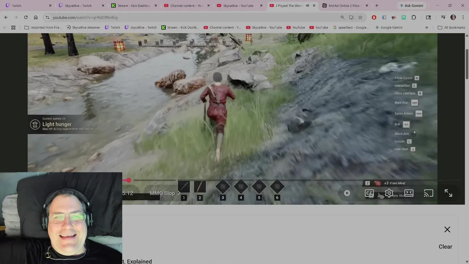This screenshot has height=264, width=469.
Task: Open a new browser tab
Action: click(377, 5)
